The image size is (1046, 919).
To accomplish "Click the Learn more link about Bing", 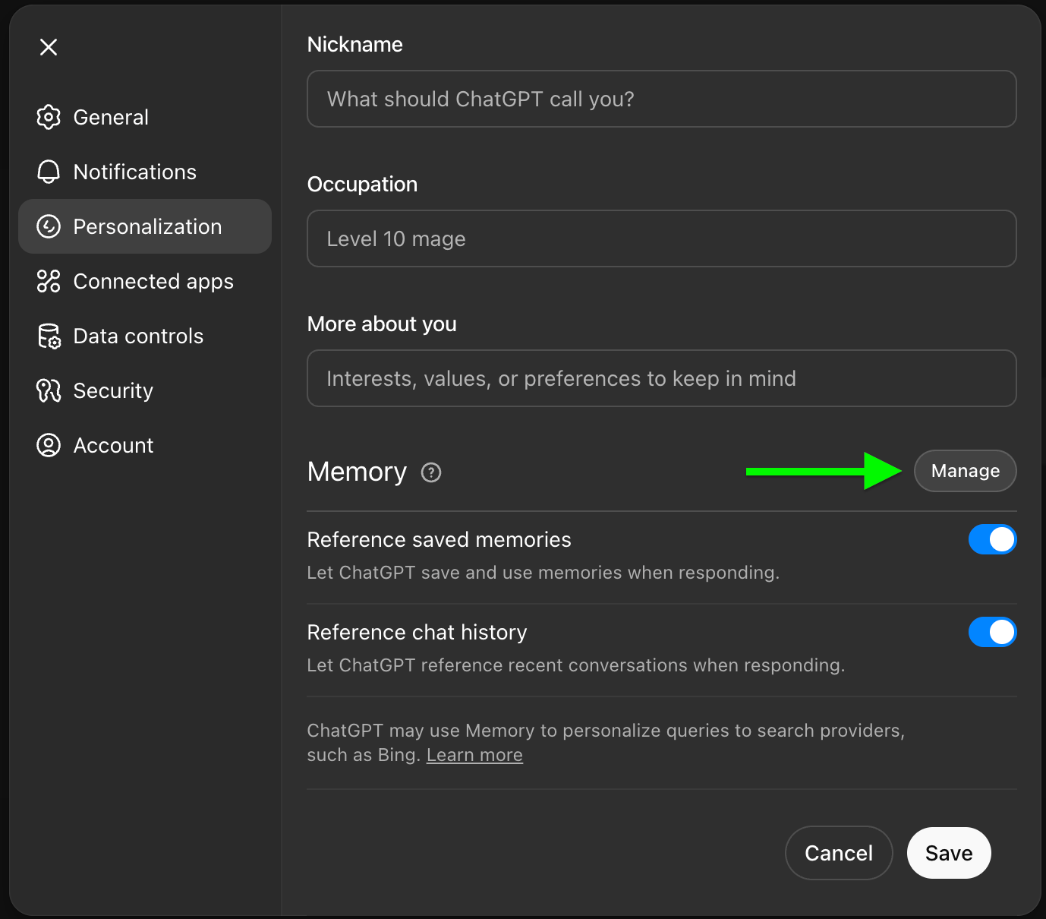I will pyautogui.click(x=474, y=754).
